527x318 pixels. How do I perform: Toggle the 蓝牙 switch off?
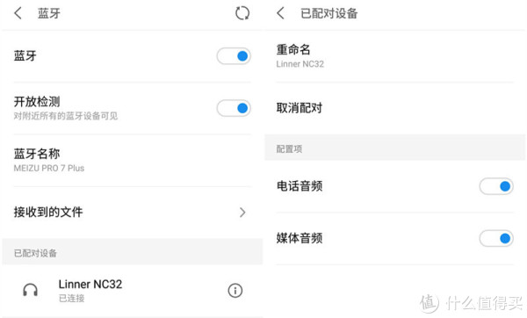click(234, 56)
